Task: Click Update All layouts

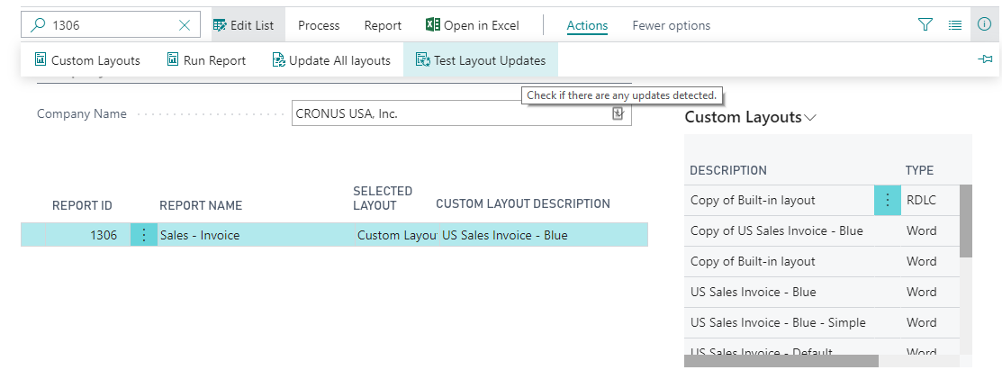Action: [x=330, y=60]
